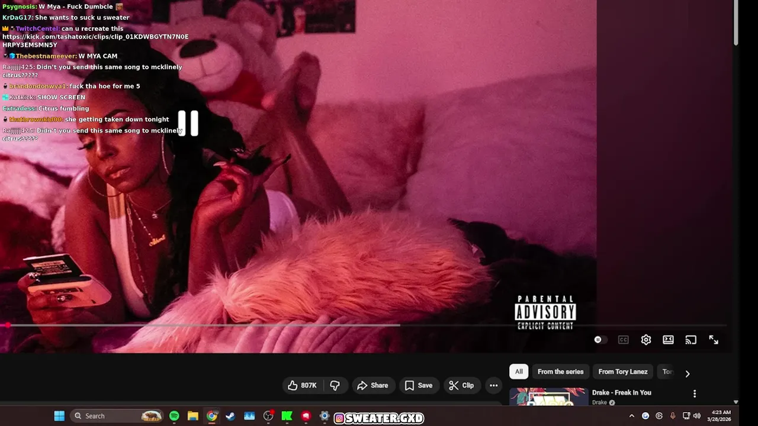Click the kick.com tashatoxic clip link in chat
The width and height of the screenshot is (758, 426).
click(x=95, y=41)
